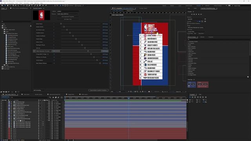Open the Play From Current Time dropdown
Viewport: 251px width, 141px height.
[196, 31]
